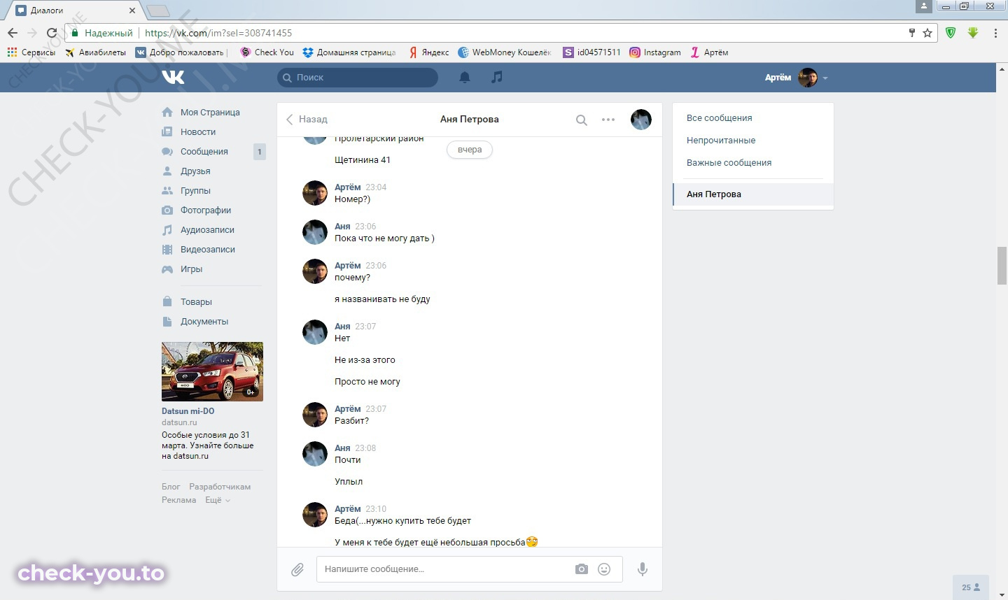
Task: Open the Блог footer link
Action: pos(171,487)
